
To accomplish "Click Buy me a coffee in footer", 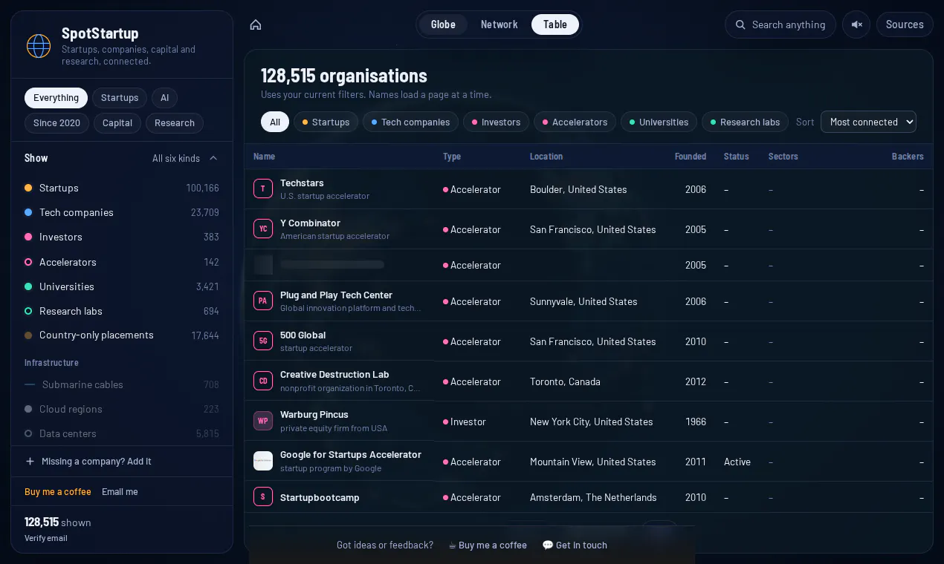I will 488,545.
